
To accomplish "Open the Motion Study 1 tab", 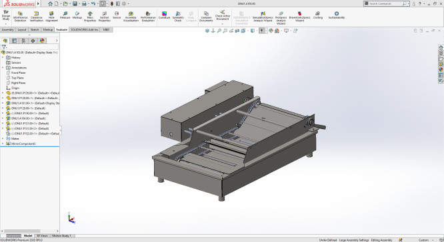I will point(61,235).
